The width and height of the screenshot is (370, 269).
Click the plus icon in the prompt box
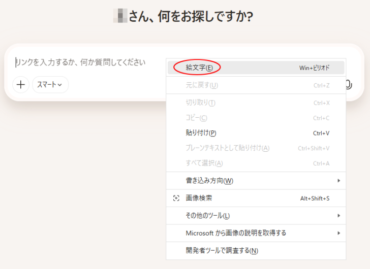(20, 85)
